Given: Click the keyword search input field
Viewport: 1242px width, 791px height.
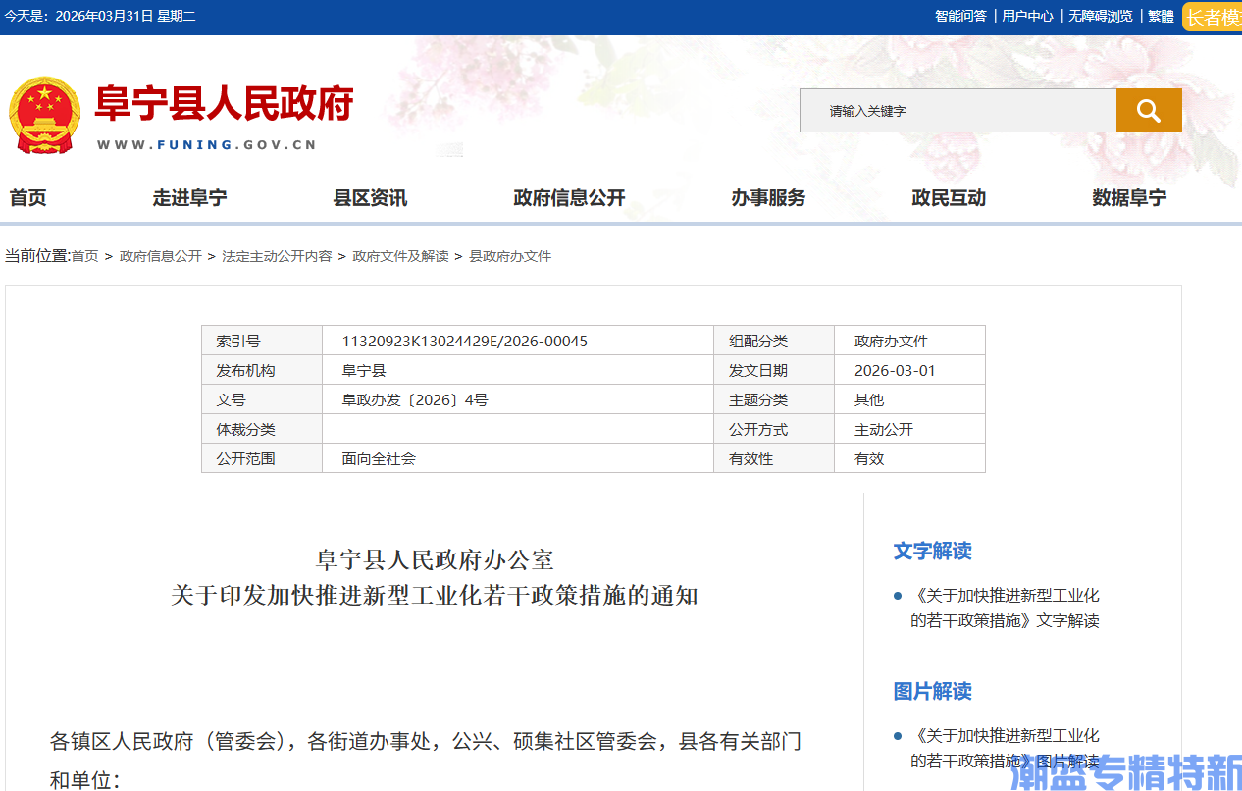Looking at the screenshot, I should (957, 110).
